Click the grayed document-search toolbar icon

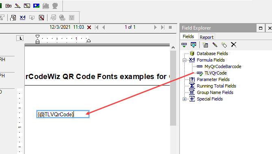tap(53, 18)
